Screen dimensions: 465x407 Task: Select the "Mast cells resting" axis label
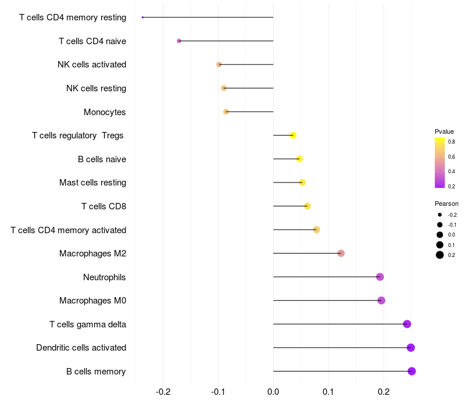92,183
